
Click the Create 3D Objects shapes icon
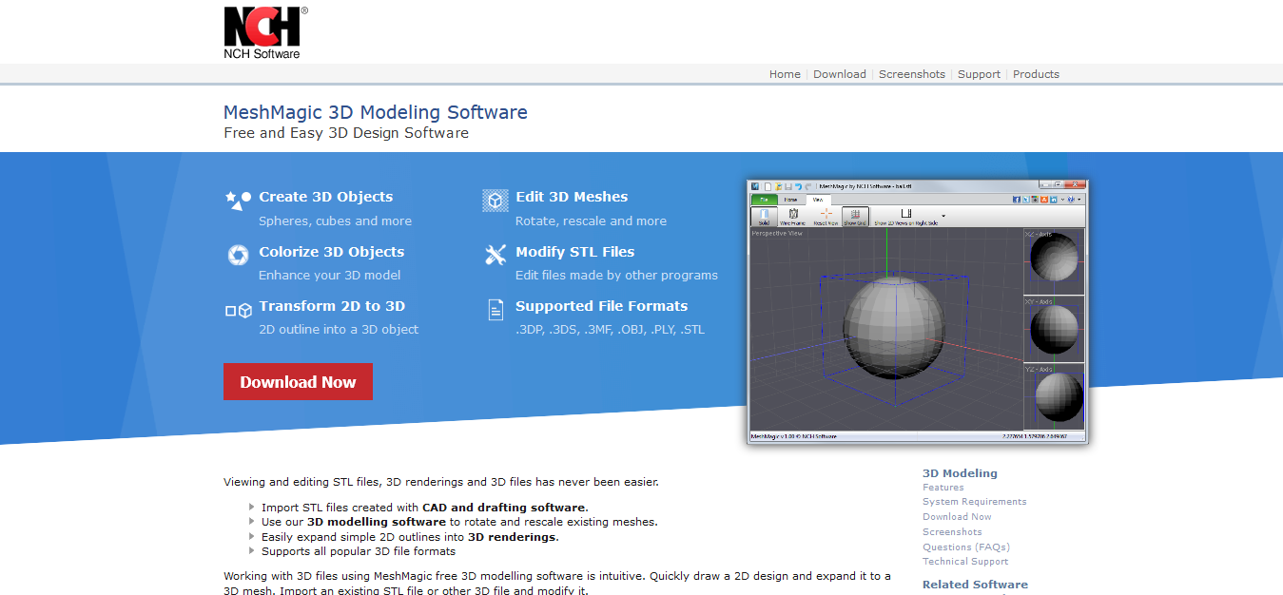[238, 200]
